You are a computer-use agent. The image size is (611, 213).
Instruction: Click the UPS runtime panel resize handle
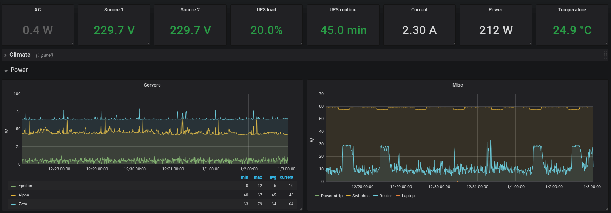377,44
